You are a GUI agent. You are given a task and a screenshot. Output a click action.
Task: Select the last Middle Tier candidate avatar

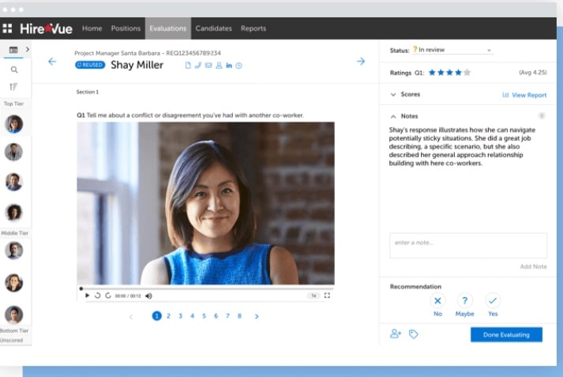click(x=14, y=315)
